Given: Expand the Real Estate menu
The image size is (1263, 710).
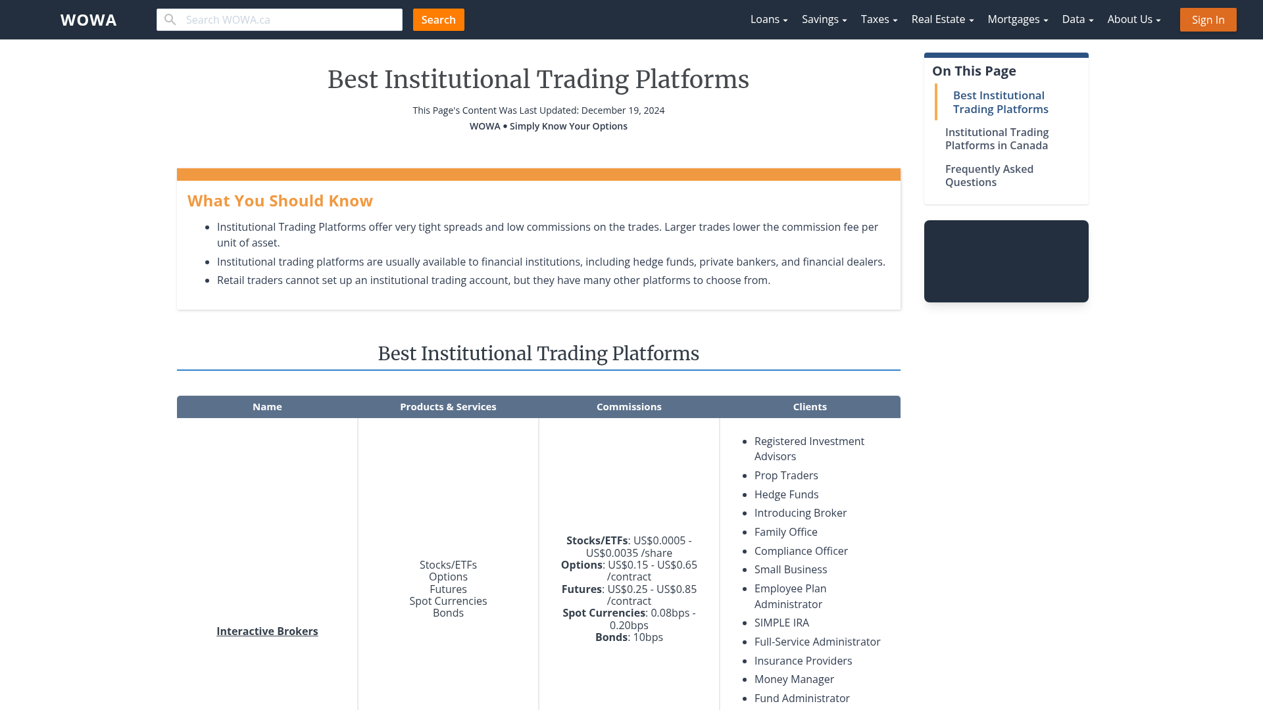Looking at the screenshot, I should [942, 19].
